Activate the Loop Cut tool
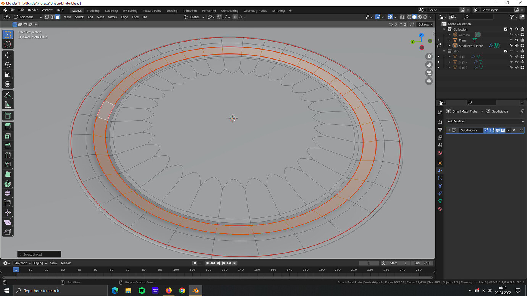This screenshot has width=527, height=296. point(8,155)
